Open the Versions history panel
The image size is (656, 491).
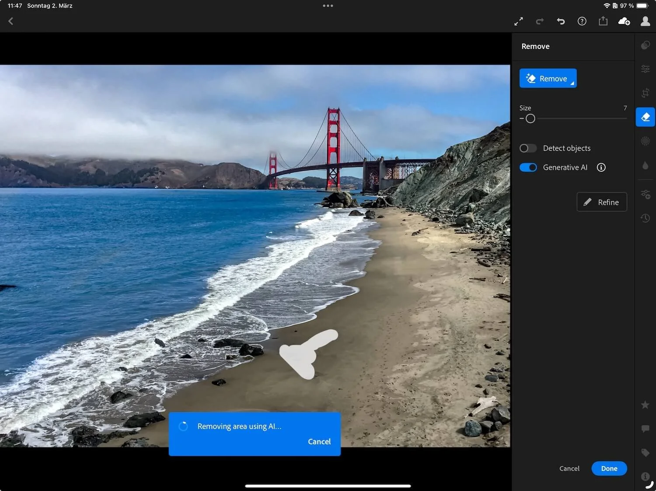pos(645,218)
